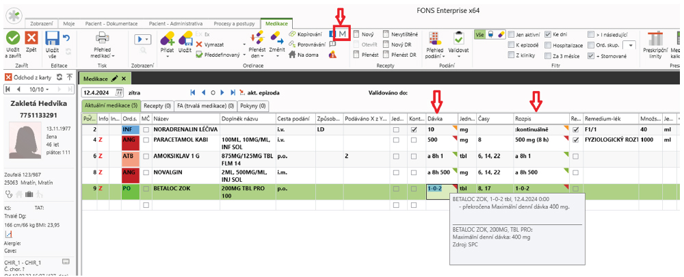Click the Uložit vše floppy disk icon
The width and height of the screenshot is (684, 277).
click(52, 40)
